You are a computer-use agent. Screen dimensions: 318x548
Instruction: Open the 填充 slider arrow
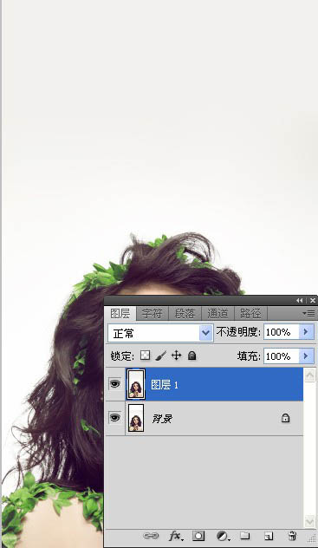(307, 356)
